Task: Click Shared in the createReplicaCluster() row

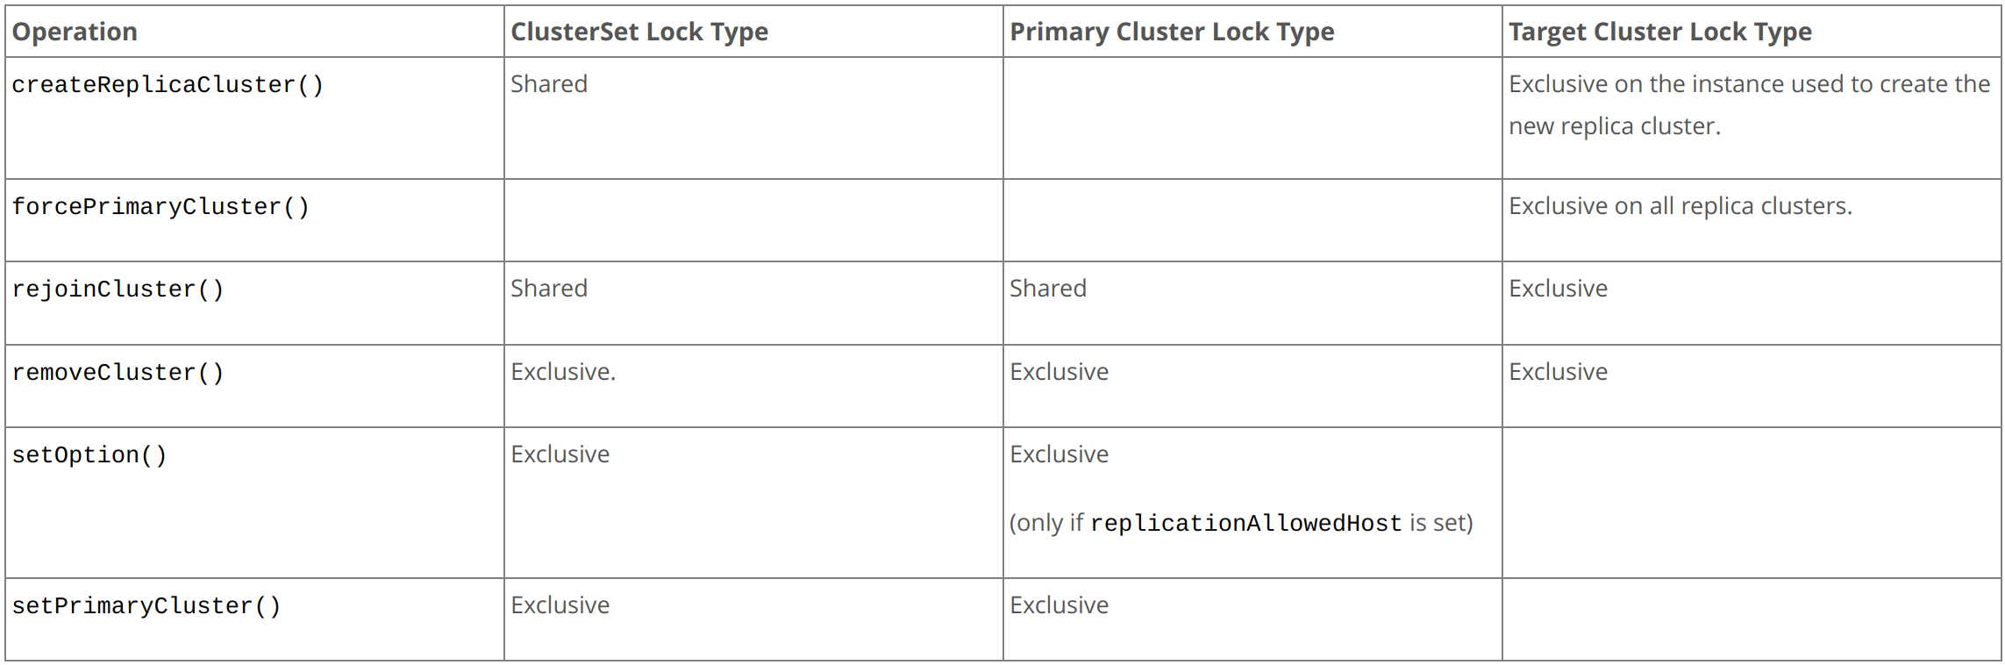Action: tap(549, 84)
